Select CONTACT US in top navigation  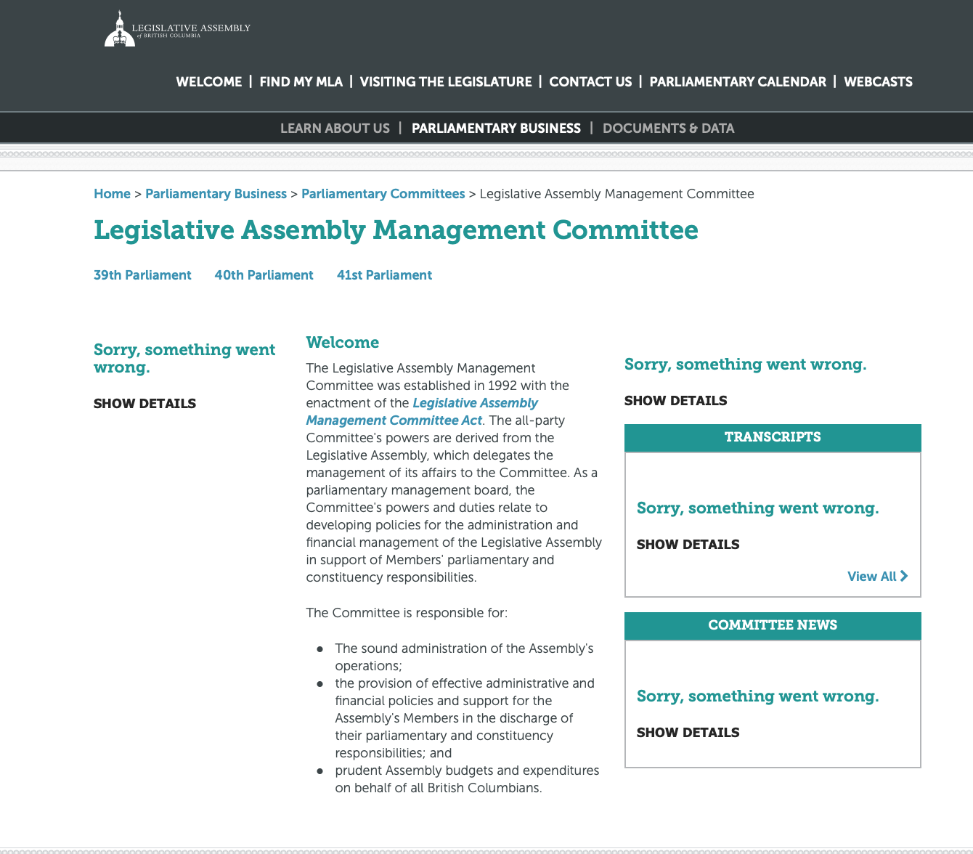pos(590,81)
